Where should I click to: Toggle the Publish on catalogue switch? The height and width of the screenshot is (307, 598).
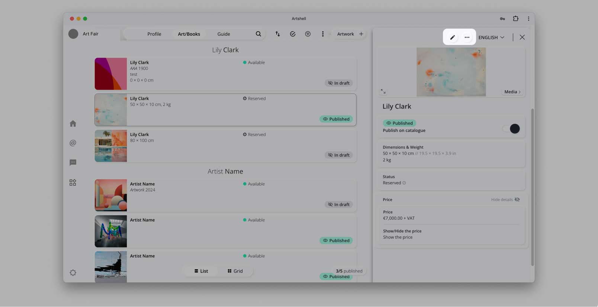(511, 129)
